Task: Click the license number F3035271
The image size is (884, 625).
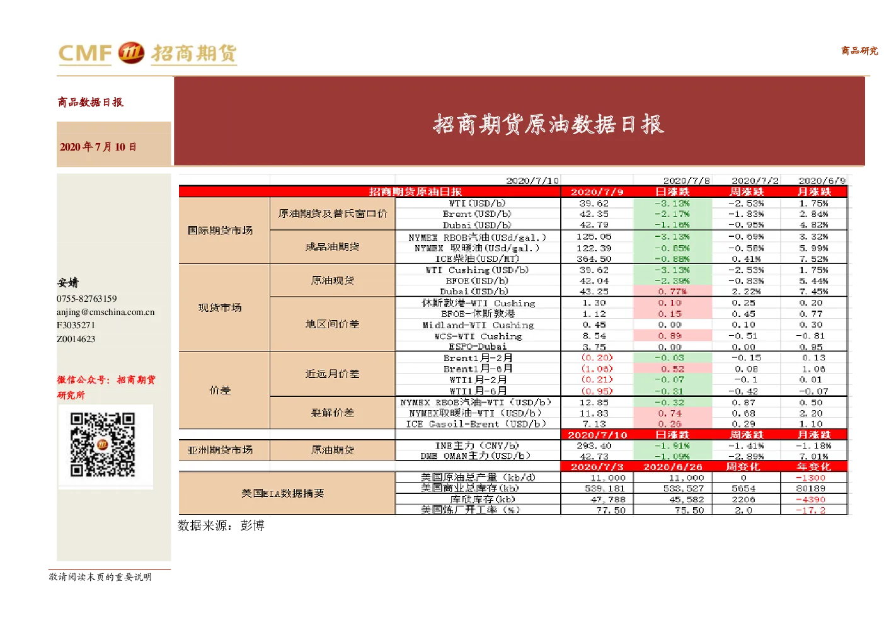Action: (76, 325)
